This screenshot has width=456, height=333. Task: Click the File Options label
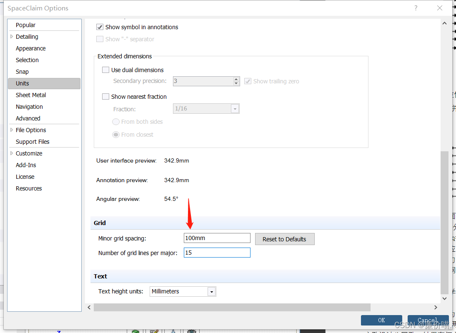tap(31, 130)
